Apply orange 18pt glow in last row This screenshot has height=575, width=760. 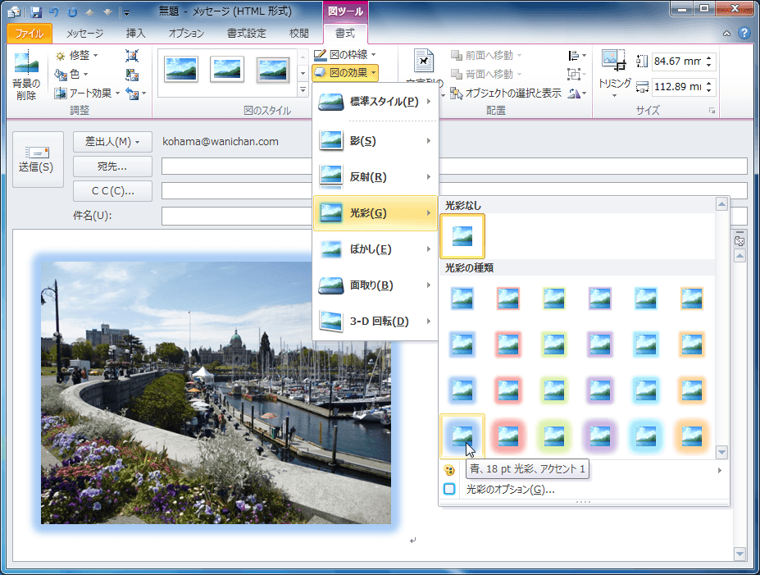[692, 436]
